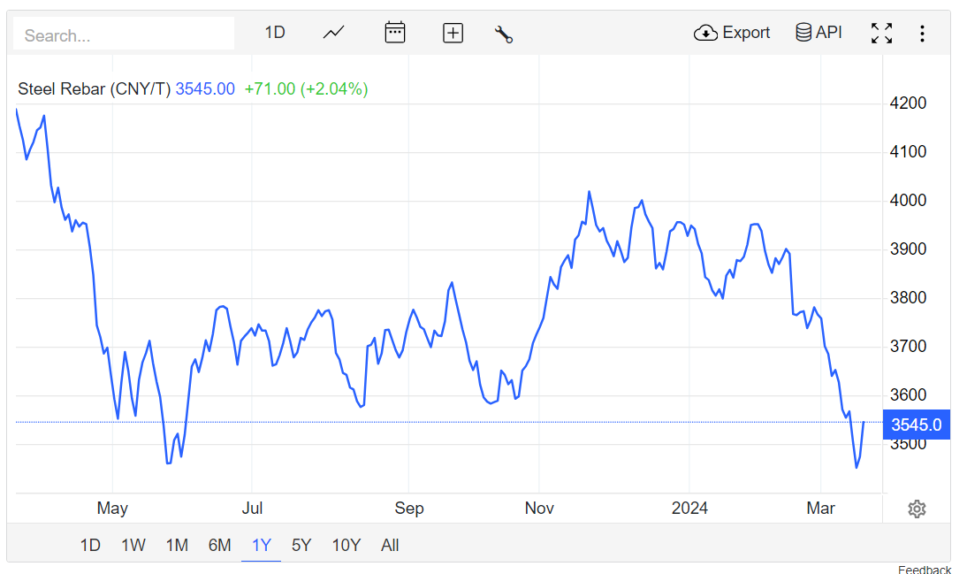The height and width of the screenshot is (574, 967).
Task: Switch to the 5Y range
Action: 301,545
